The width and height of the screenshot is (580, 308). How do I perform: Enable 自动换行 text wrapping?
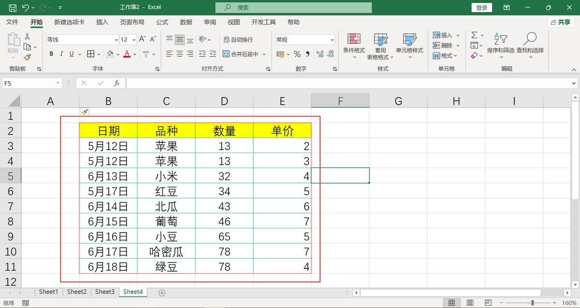tap(238, 41)
